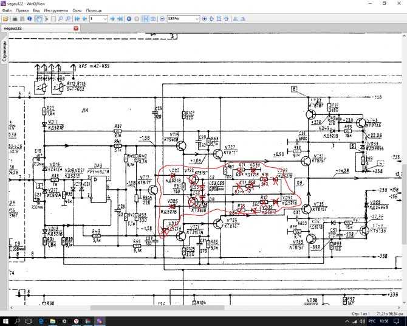Go to the next page
This screenshot has height=326, width=407.
click(112, 19)
